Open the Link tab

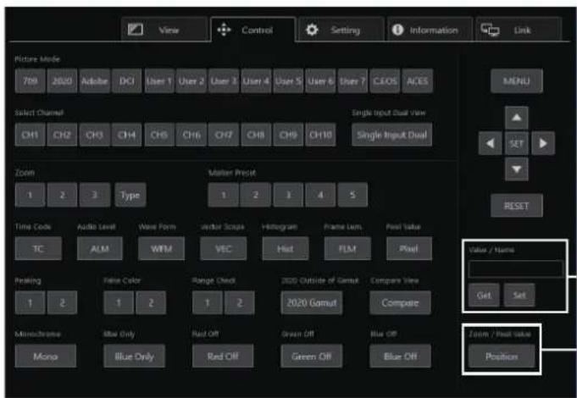519,30
